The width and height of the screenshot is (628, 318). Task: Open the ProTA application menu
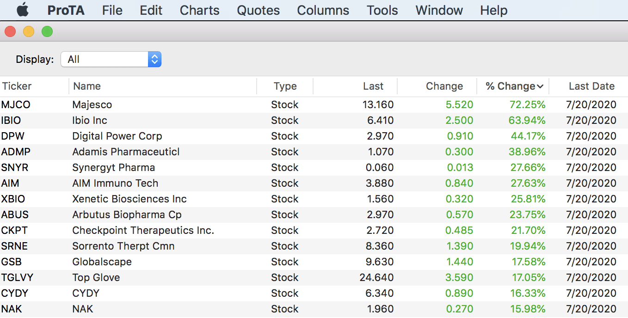[66, 10]
